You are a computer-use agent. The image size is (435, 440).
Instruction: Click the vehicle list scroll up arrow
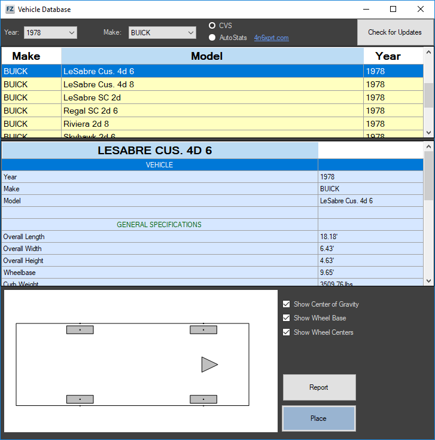pyautogui.click(x=428, y=52)
